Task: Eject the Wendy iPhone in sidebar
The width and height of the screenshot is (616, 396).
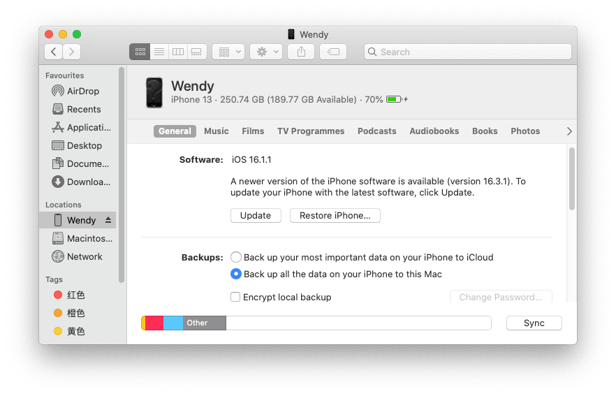Action: 108,220
